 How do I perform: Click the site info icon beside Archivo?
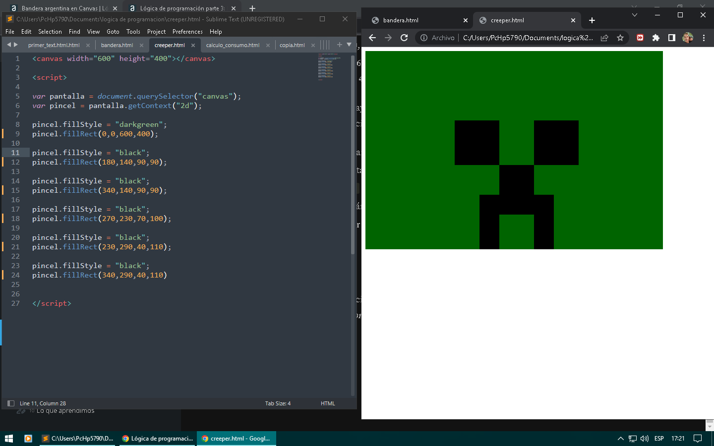pyautogui.click(x=424, y=38)
